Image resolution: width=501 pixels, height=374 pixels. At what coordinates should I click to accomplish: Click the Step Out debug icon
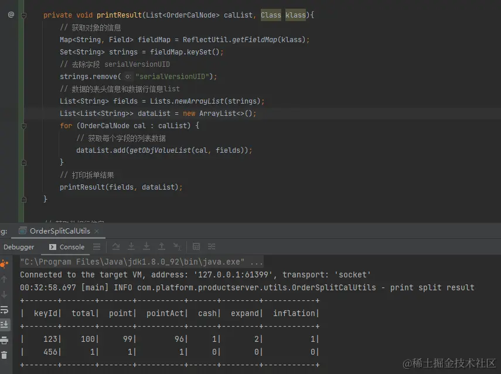[162, 246]
